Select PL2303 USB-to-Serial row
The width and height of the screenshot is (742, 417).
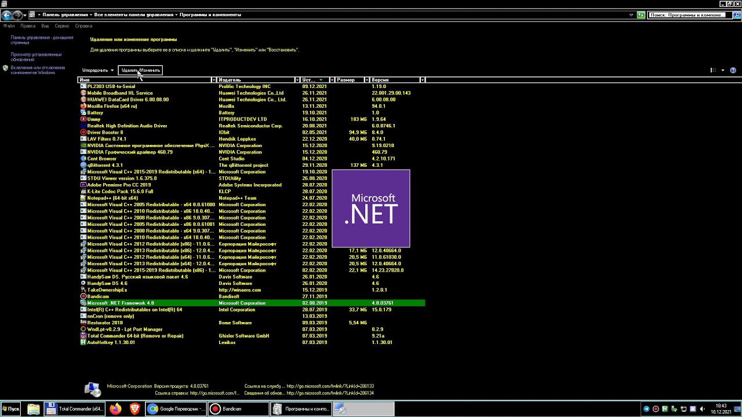tap(252, 86)
